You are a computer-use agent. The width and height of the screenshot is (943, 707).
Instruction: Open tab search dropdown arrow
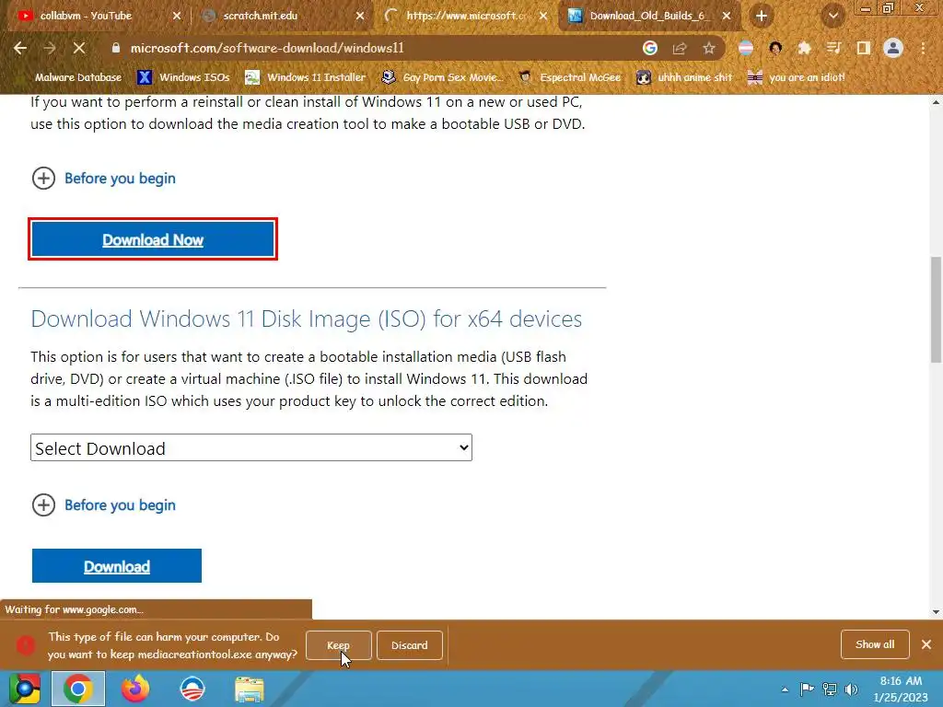coord(832,16)
